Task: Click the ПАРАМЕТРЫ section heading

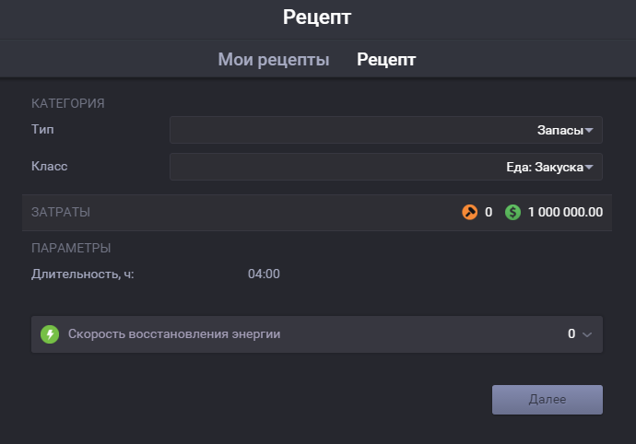Action: [71, 248]
